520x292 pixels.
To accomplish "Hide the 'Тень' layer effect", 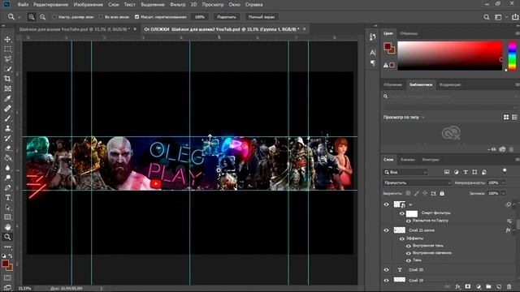I will tap(409, 260).
